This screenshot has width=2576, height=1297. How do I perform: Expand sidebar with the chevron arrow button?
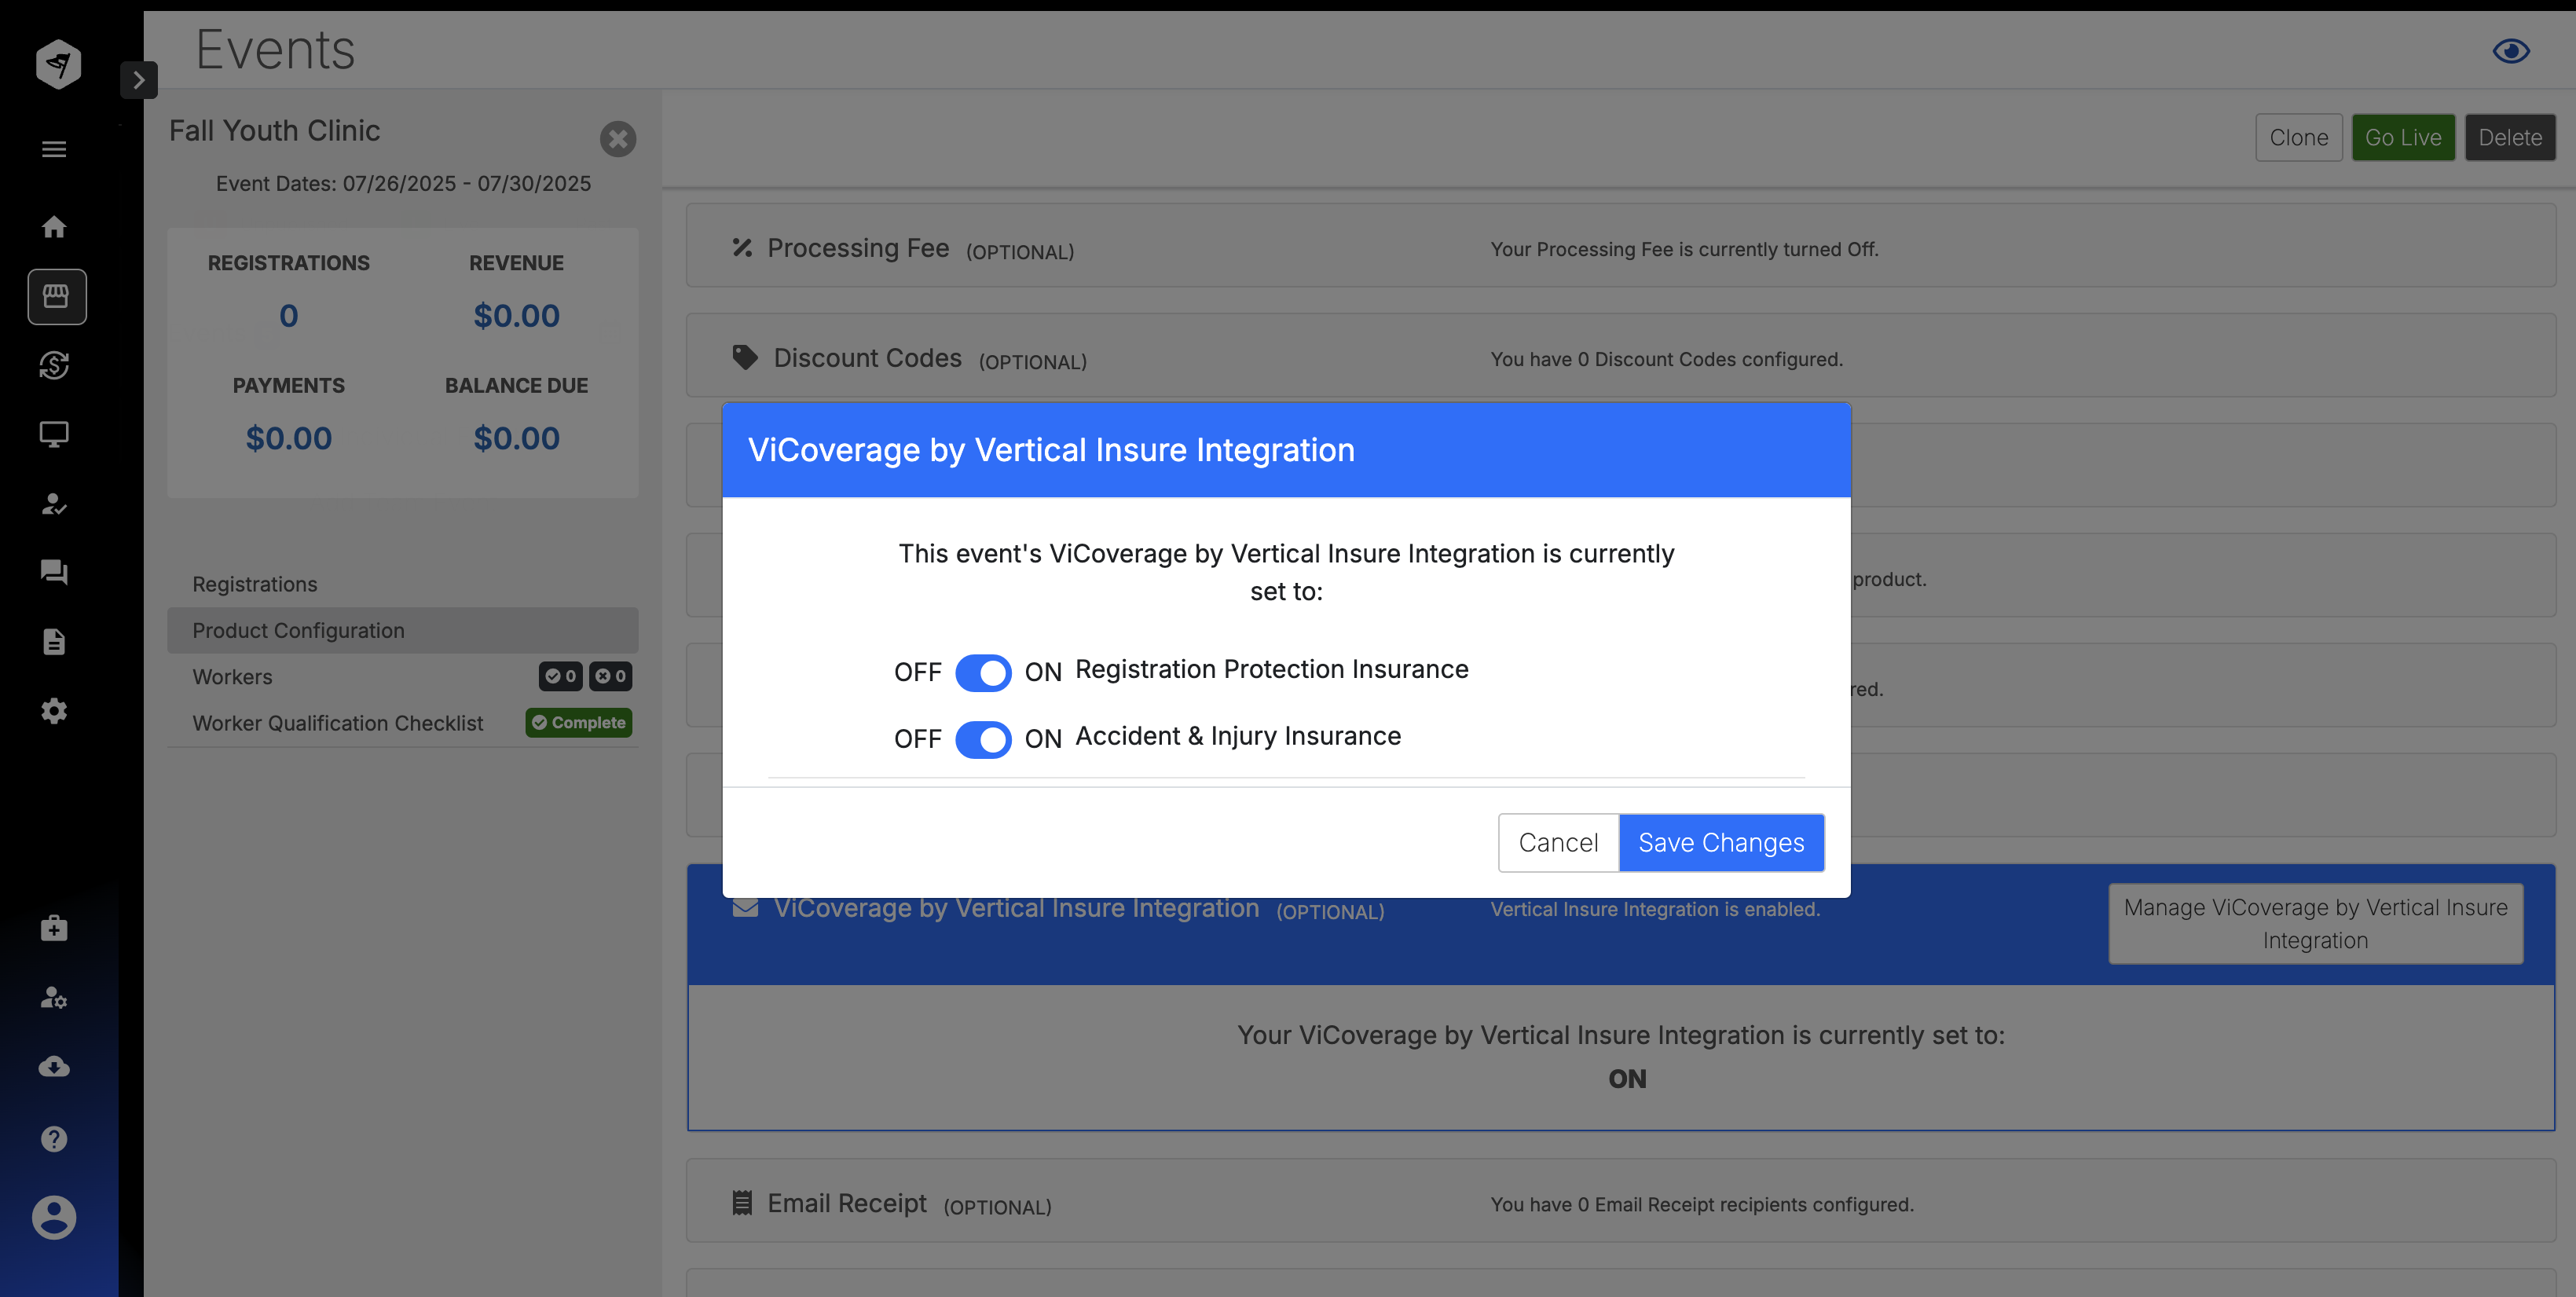pos(139,80)
